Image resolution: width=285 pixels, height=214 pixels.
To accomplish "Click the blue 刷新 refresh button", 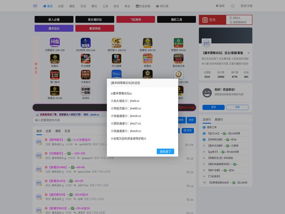I will [191, 120].
